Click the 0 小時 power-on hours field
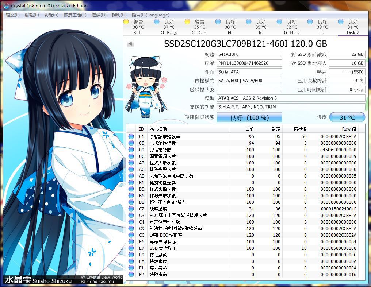Viewport: 371px width, 287px height. (347, 89)
